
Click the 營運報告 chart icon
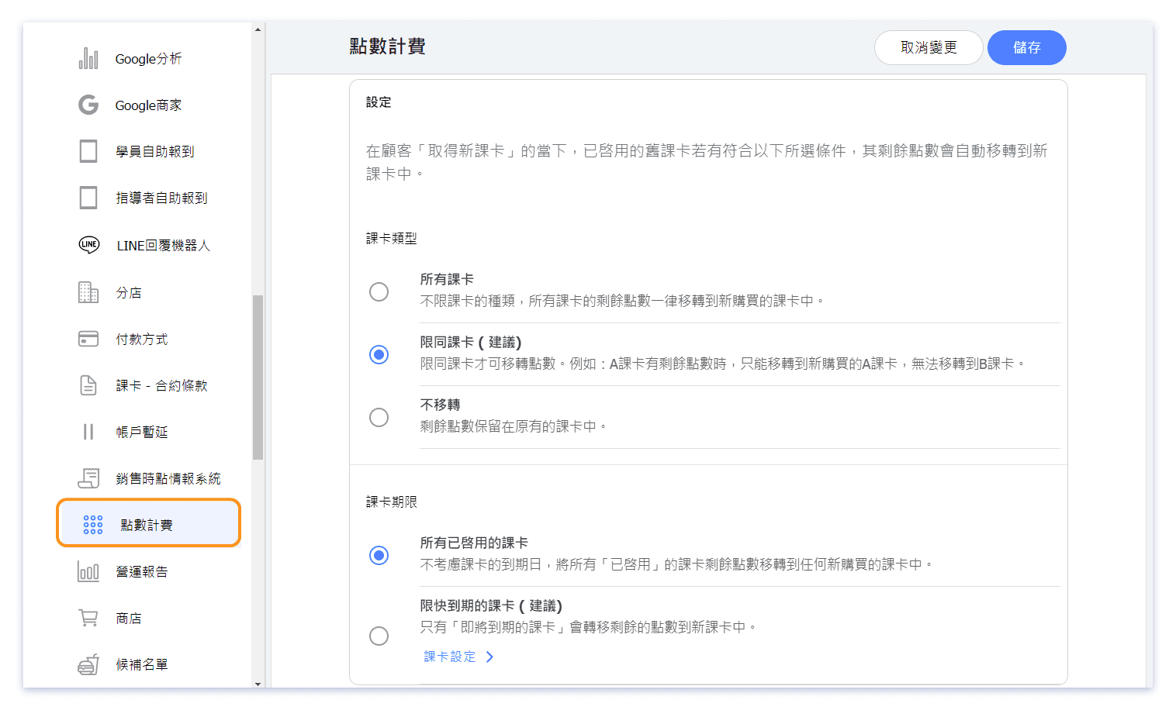click(88, 571)
